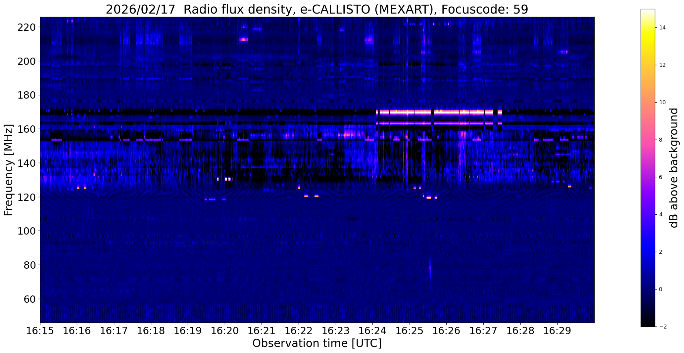Click the 80 frequency tick label
684x353 pixels.
pos(29,265)
